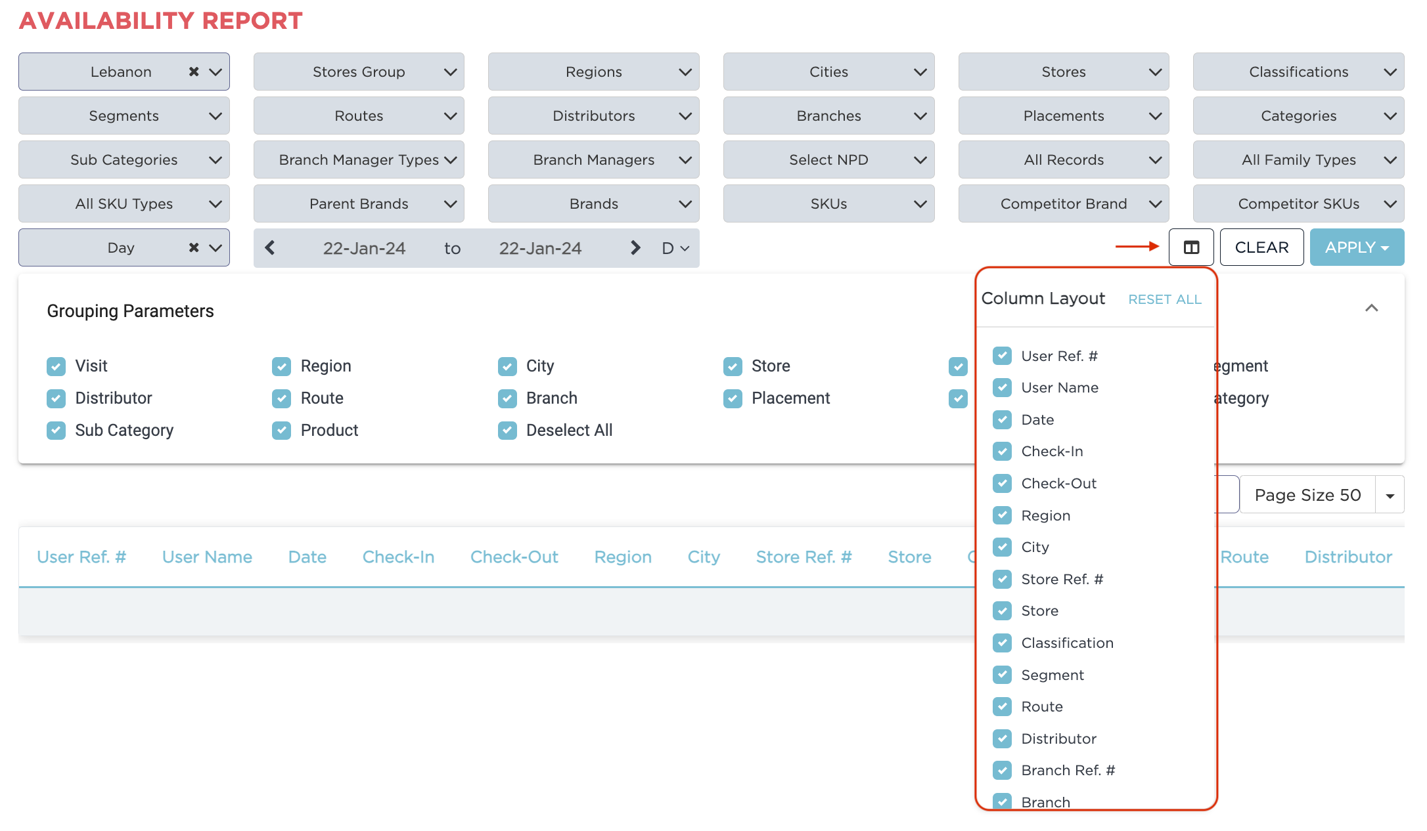Collapse the Grouping Parameters panel

tap(1371, 308)
